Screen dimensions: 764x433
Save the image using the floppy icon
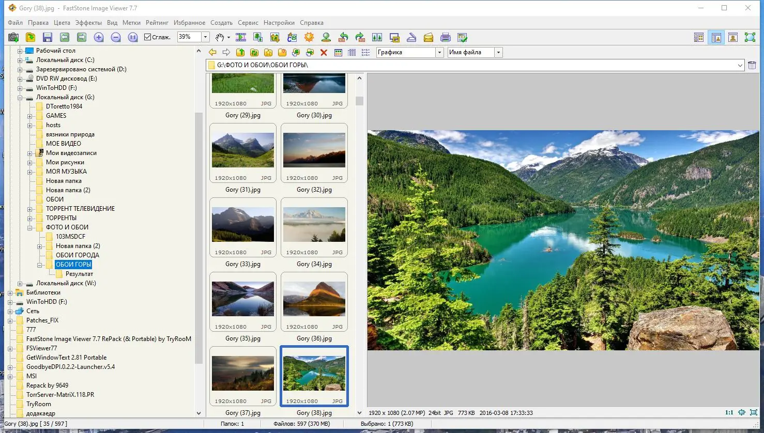48,37
